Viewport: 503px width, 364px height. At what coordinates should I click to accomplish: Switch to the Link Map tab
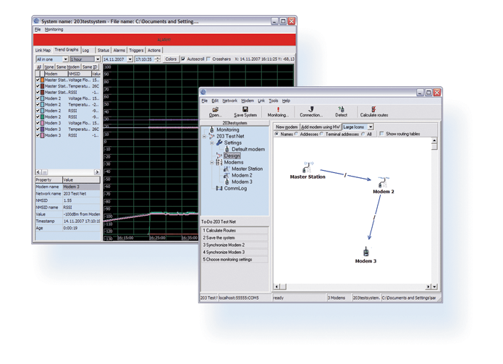point(43,51)
